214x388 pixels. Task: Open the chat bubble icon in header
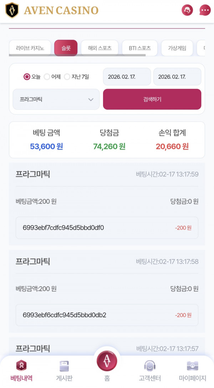click(204, 10)
